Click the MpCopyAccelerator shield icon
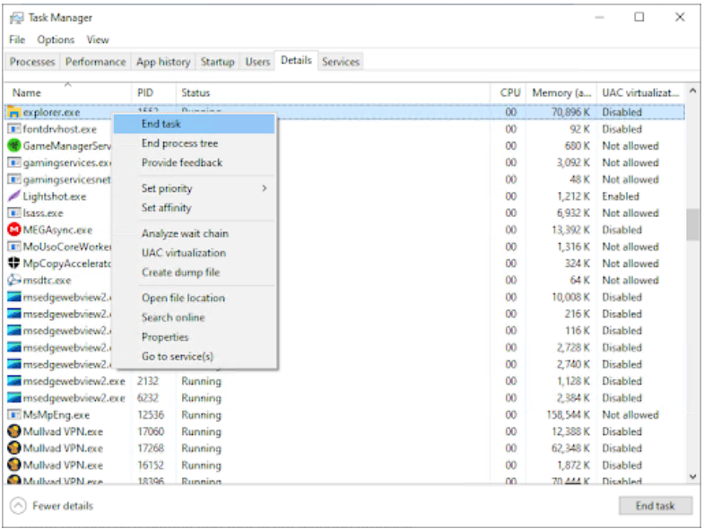Image resolution: width=704 pixels, height=529 pixels. click(x=14, y=264)
